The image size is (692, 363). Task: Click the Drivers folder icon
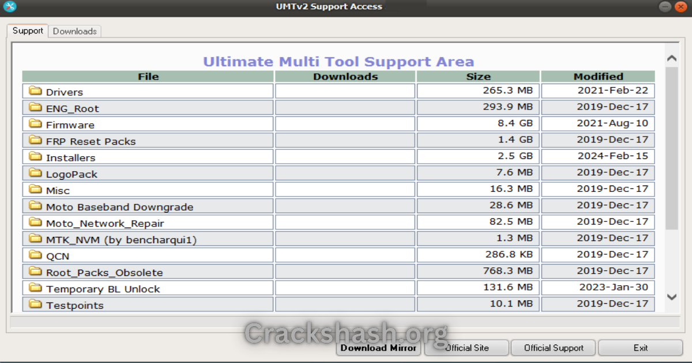36,91
